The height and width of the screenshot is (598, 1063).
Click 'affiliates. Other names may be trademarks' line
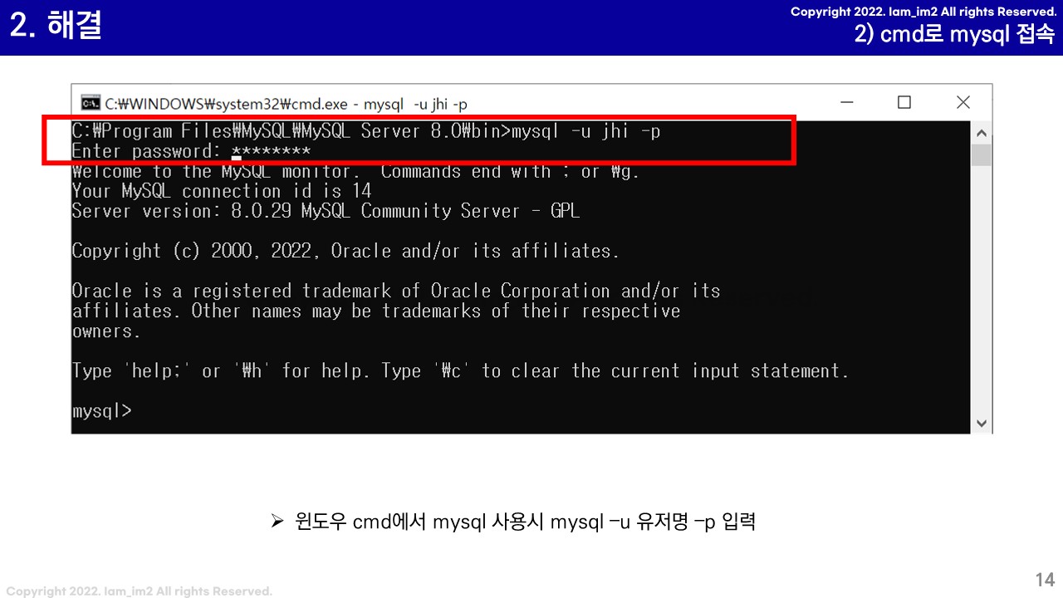pyautogui.click(x=376, y=311)
